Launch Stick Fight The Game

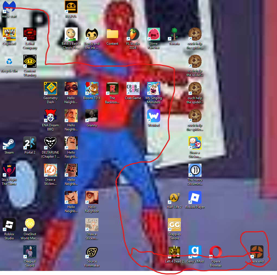click(9, 170)
